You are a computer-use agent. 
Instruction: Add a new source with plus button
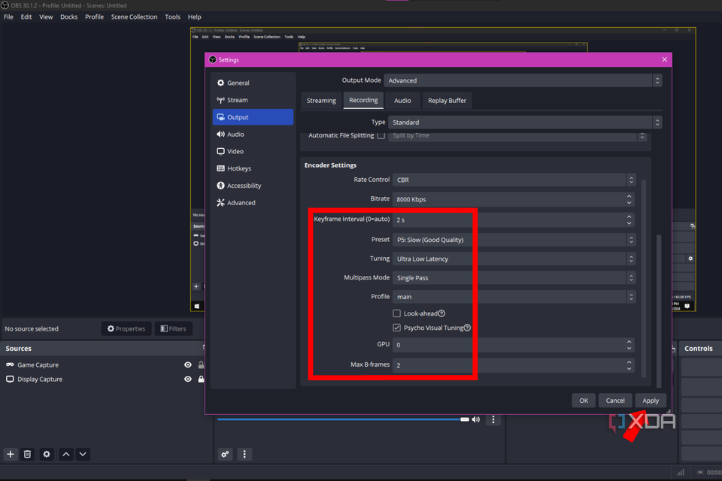[10, 454]
